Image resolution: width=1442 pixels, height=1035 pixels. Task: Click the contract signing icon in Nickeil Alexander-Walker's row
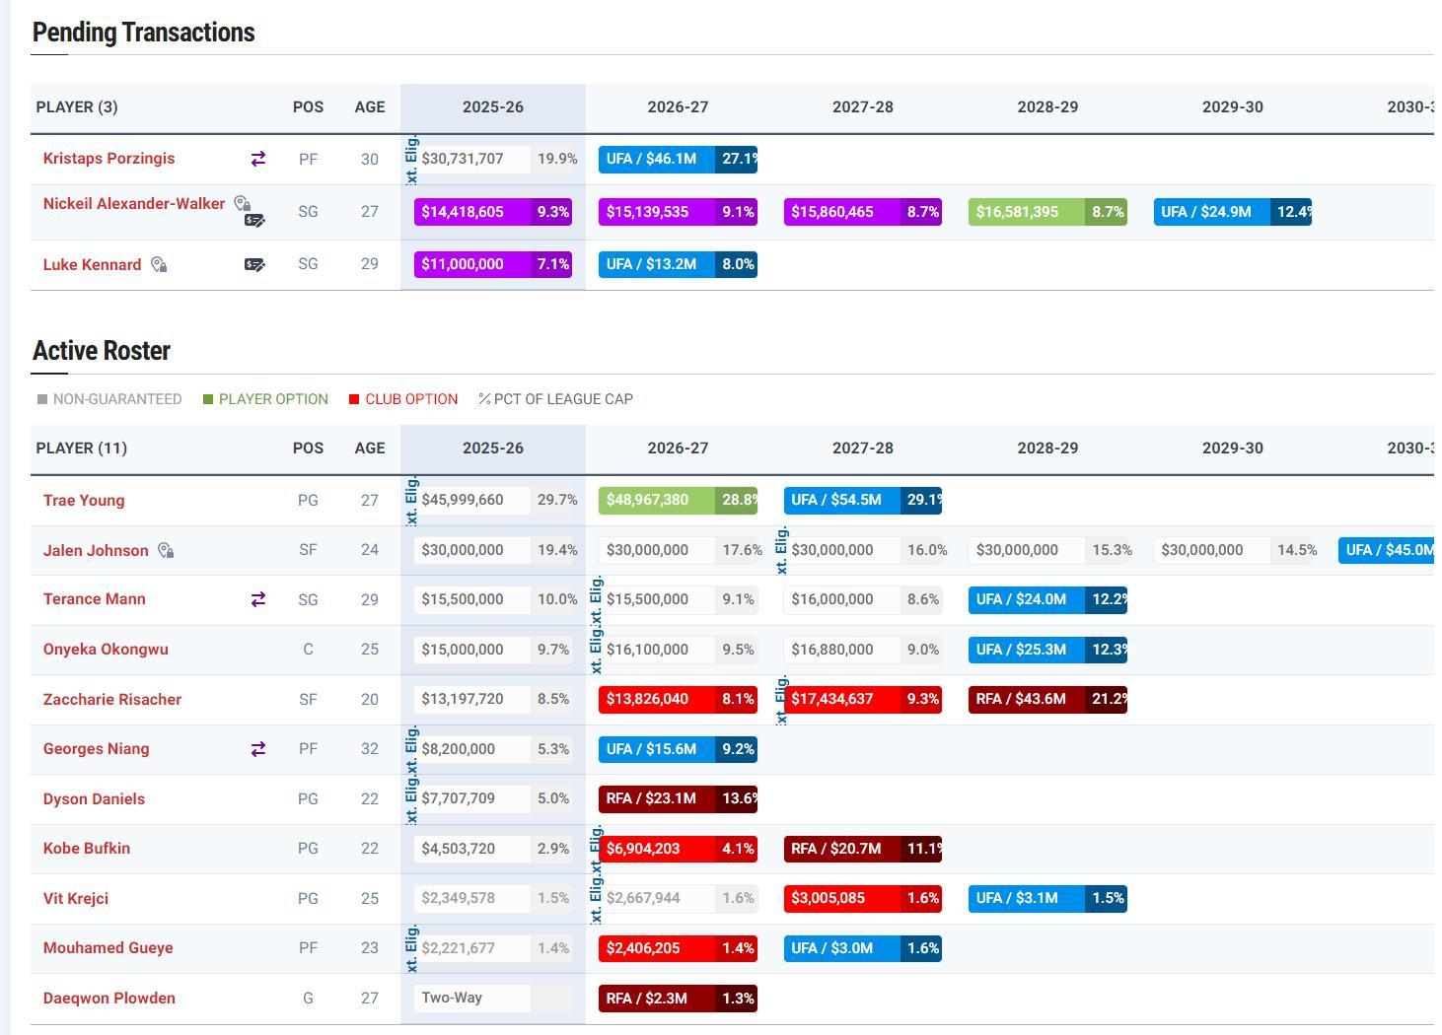254,221
